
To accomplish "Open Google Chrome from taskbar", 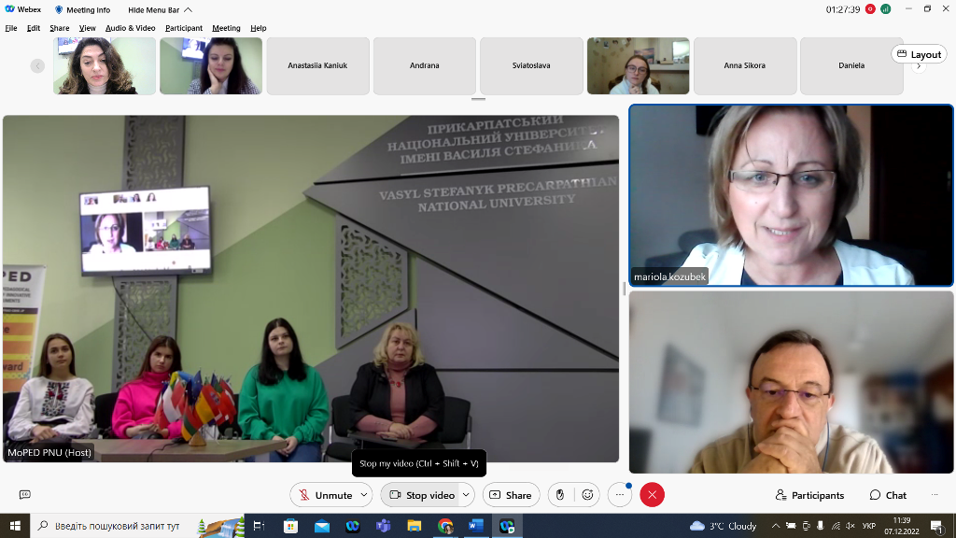I will pyautogui.click(x=445, y=526).
